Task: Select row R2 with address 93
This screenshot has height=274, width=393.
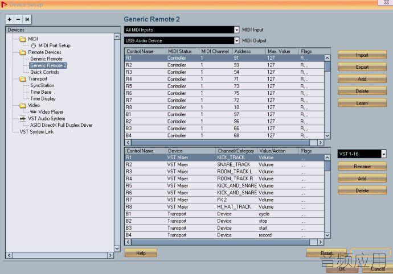Action: pyautogui.click(x=224, y=65)
